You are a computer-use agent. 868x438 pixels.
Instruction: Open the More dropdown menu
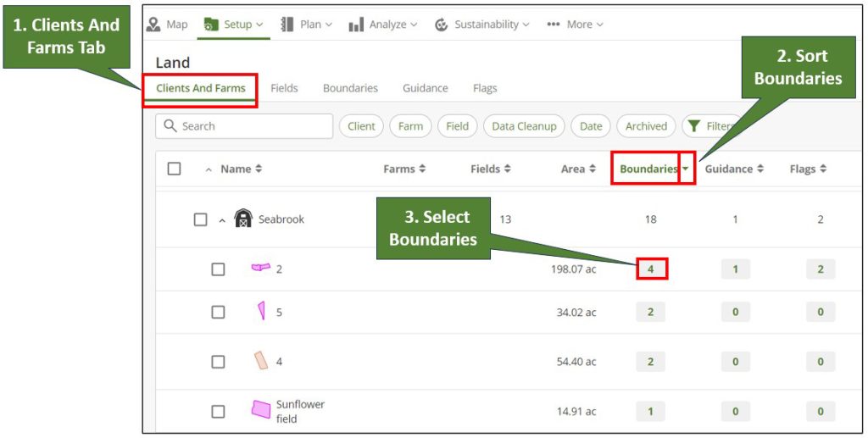tap(575, 25)
